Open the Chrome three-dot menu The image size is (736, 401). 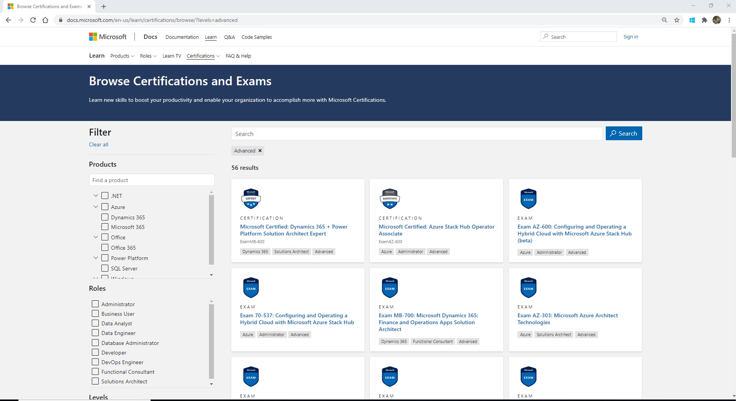729,20
